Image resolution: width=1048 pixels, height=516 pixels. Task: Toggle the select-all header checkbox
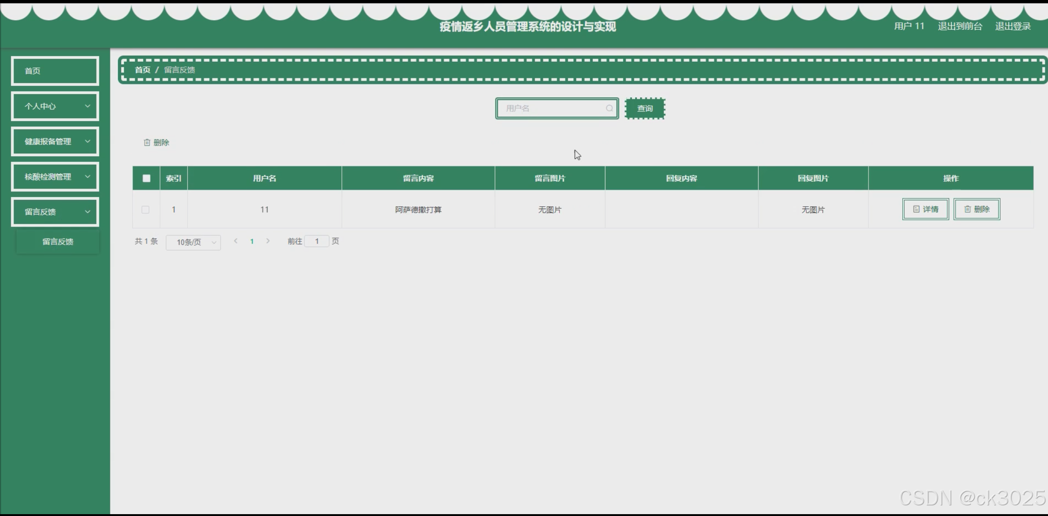[x=146, y=178]
